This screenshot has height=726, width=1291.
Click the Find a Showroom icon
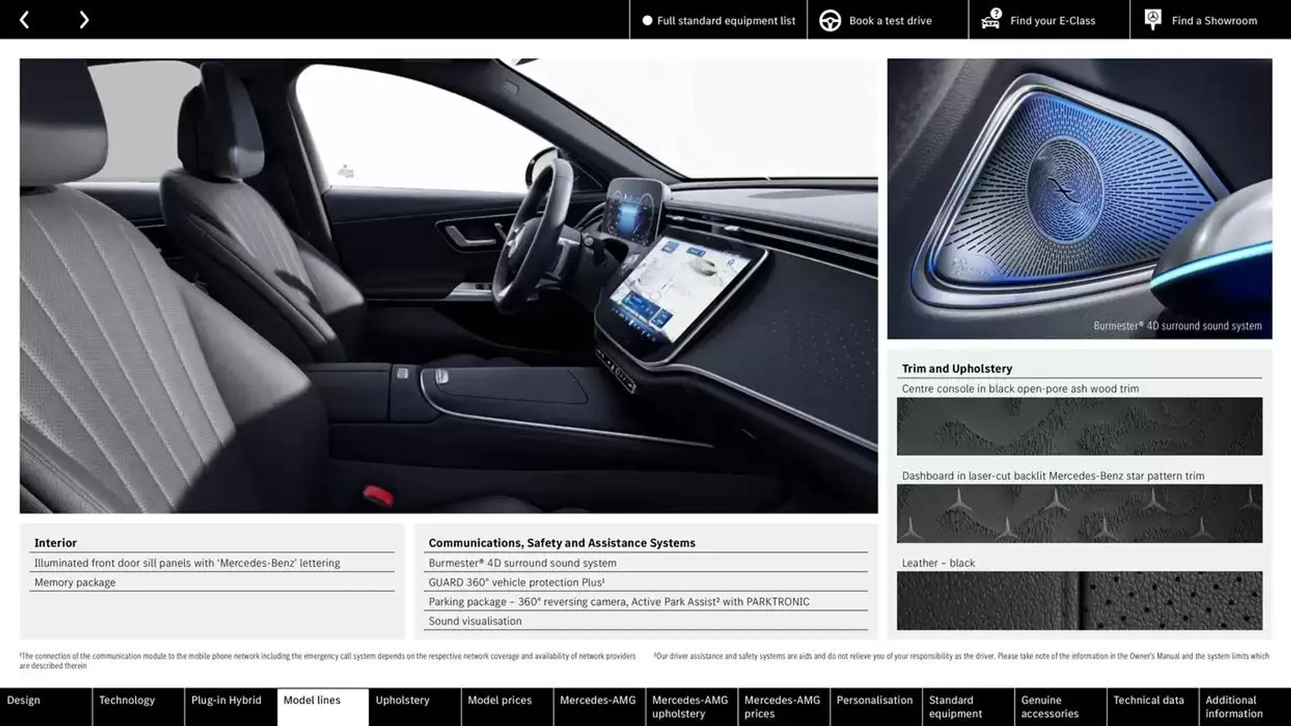(1152, 19)
